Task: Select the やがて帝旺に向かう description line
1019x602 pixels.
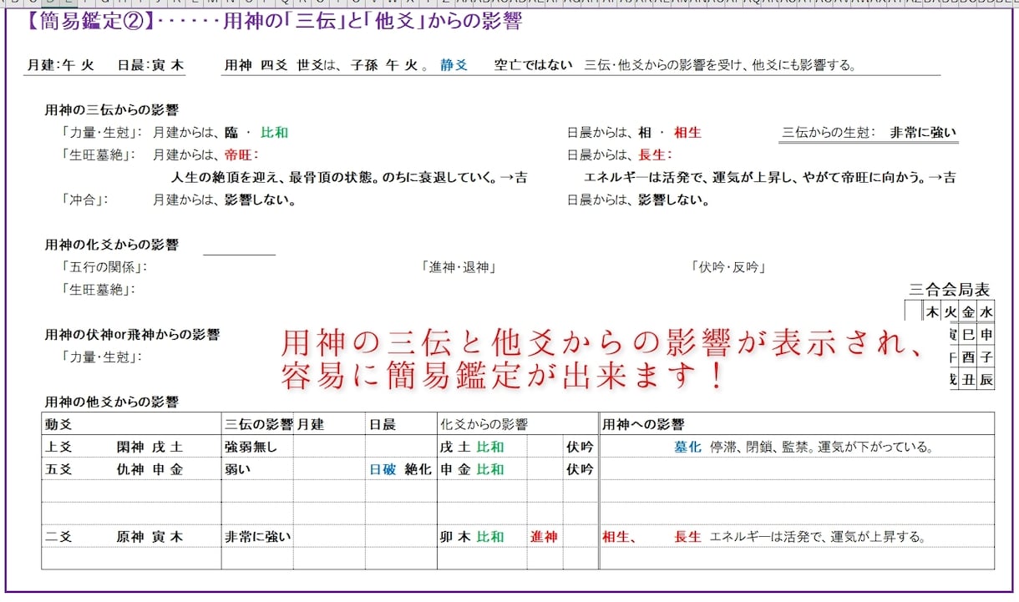Action: [770, 177]
